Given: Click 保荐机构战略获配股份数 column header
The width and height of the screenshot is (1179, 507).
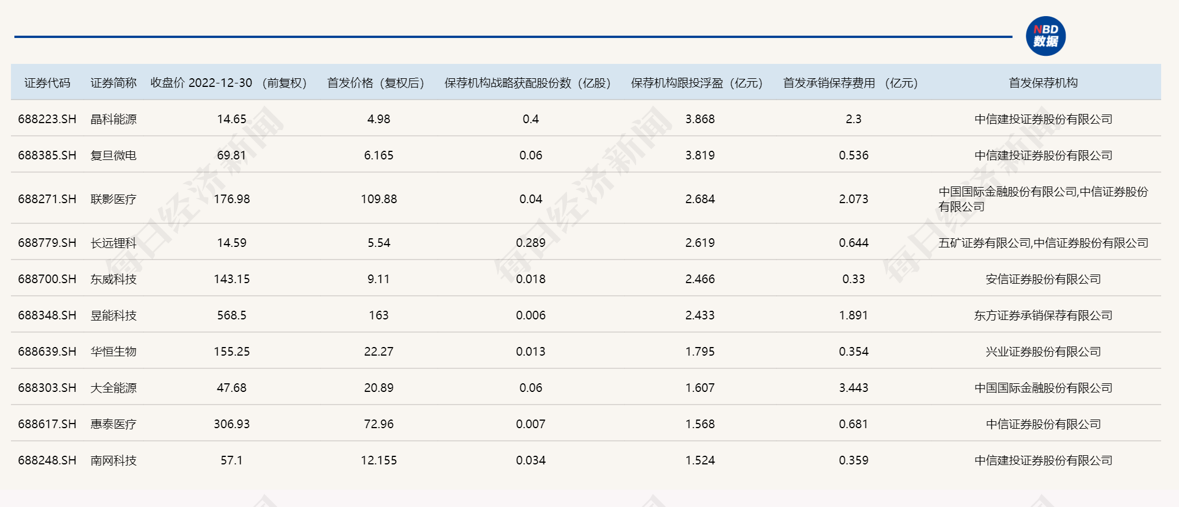Looking at the screenshot, I should click(528, 83).
